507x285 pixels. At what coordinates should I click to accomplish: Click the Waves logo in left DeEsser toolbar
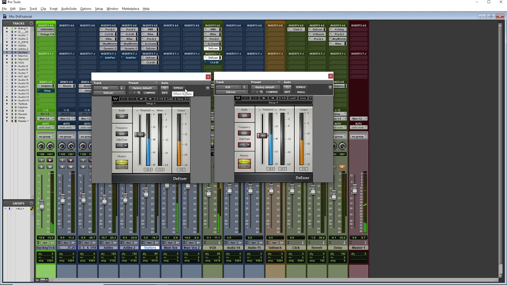[115, 99]
